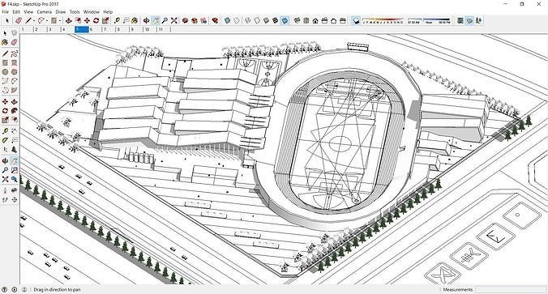Set the Iso standard view
Viewport: 548px width, 294px height.
coord(297,21)
